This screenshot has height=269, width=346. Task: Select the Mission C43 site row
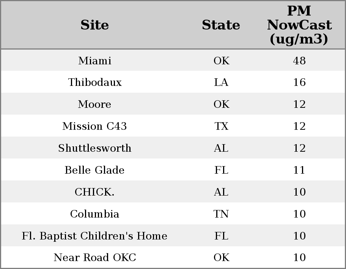pos(94,126)
